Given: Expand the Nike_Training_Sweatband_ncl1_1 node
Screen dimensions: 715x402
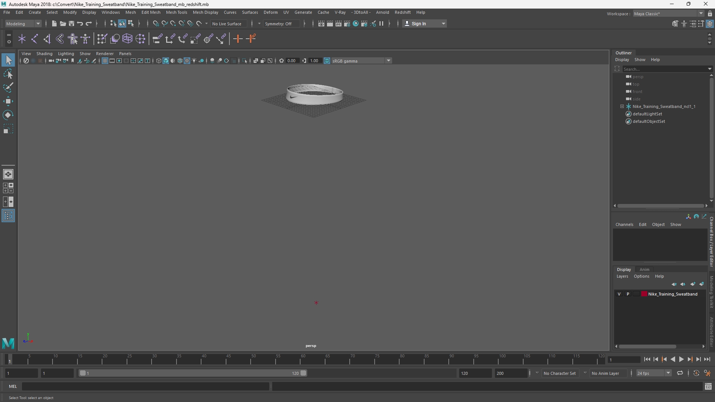Looking at the screenshot, I should coord(622,106).
